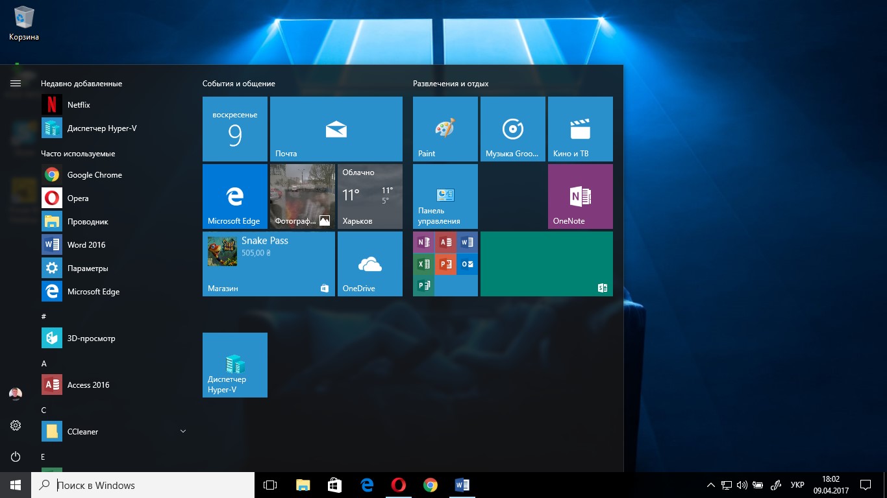Click the small Publisher tile in Office group

pos(423,285)
